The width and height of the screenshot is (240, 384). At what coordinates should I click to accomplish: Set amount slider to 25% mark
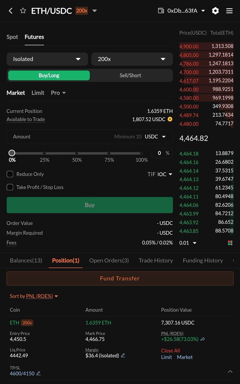(x=44, y=153)
